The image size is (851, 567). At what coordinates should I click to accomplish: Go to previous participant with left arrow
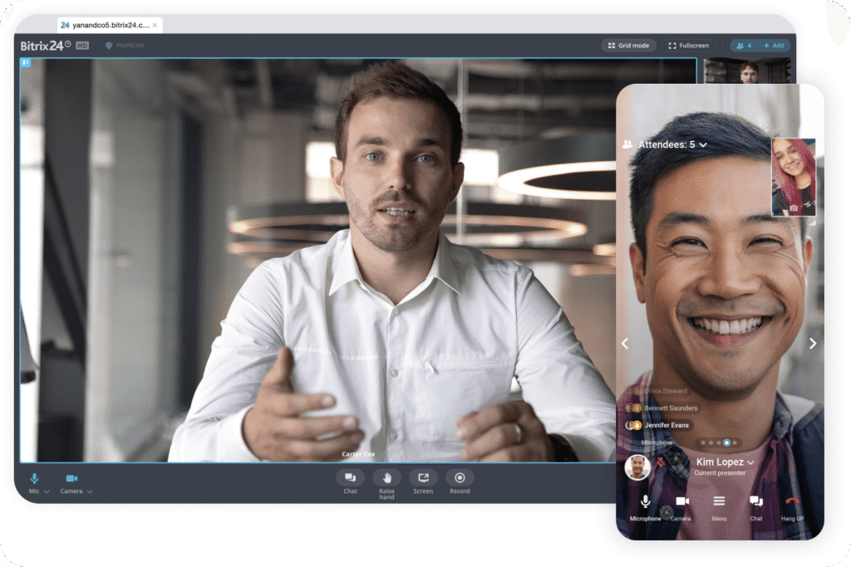(x=625, y=343)
